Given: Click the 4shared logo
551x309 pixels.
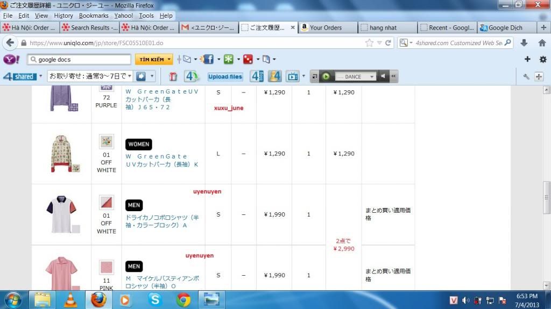Looking at the screenshot, I should pyautogui.click(x=20, y=76).
